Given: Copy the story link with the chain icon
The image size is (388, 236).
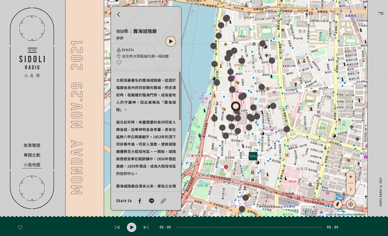Looking at the screenshot, I should coord(164,201).
